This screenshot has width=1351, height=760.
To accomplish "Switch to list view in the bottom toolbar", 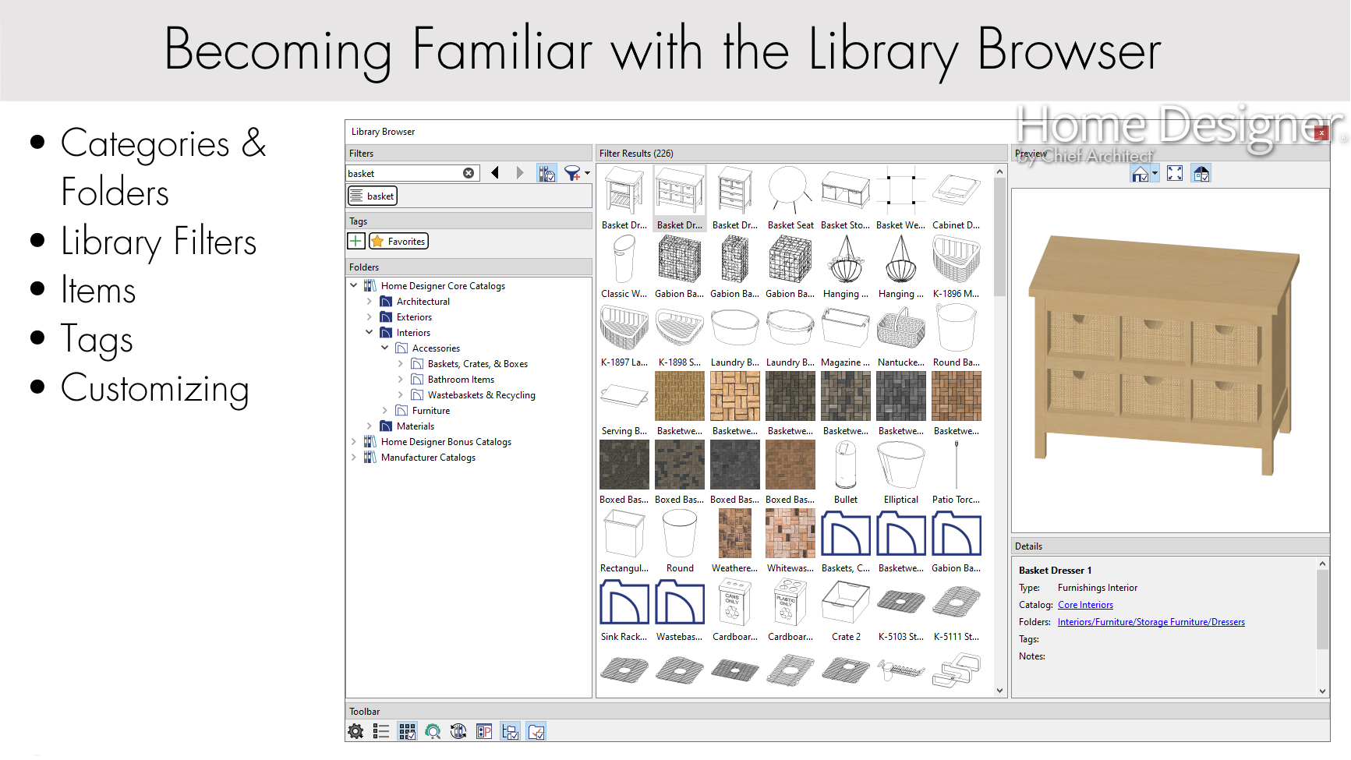I will coord(381,731).
